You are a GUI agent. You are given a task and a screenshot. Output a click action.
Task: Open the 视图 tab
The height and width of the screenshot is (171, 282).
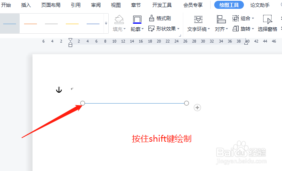tap(116, 5)
